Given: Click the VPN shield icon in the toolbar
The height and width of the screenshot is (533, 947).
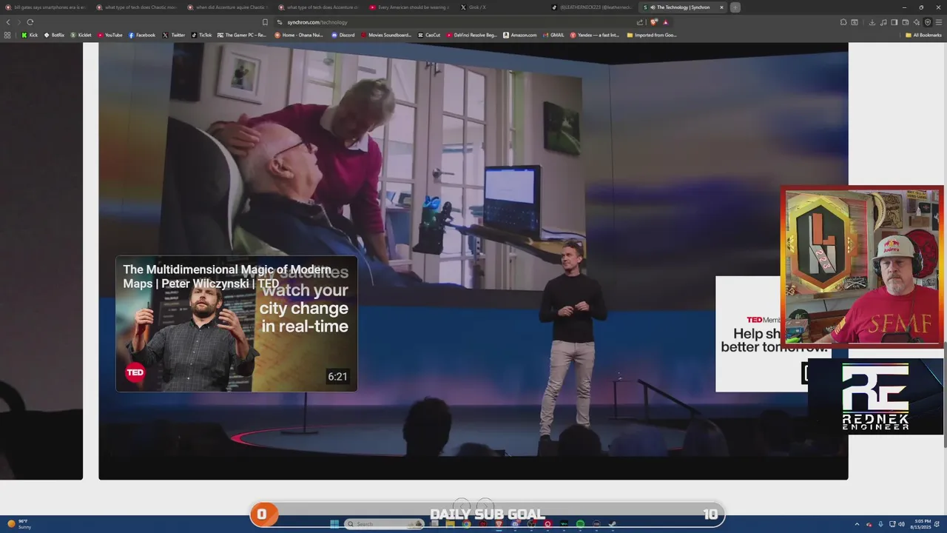Looking at the screenshot, I should pyautogui.click(x=928, y=22).
